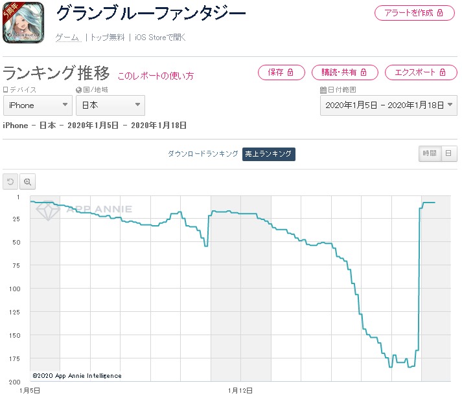Click the ゲーム category link
The width and height of the screenshot is (462, 396).
coord(68,38)
